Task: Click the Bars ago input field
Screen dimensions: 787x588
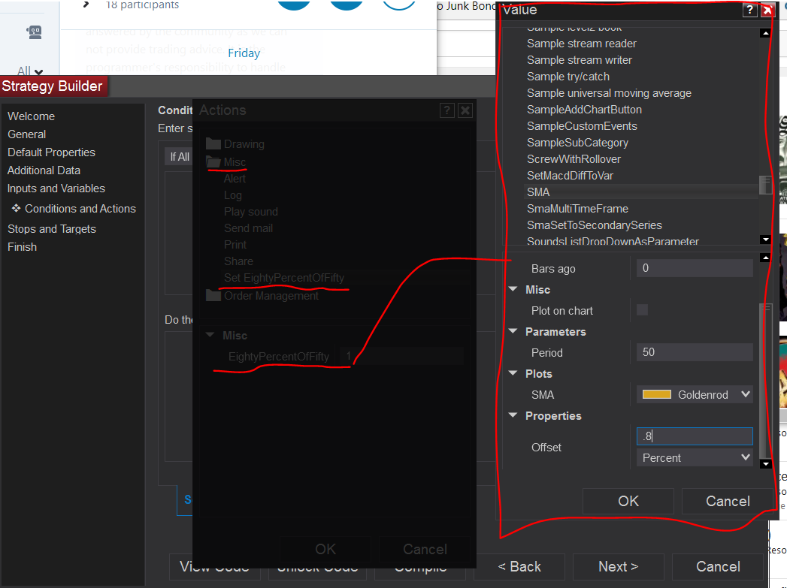Action: tap(695, 268)
